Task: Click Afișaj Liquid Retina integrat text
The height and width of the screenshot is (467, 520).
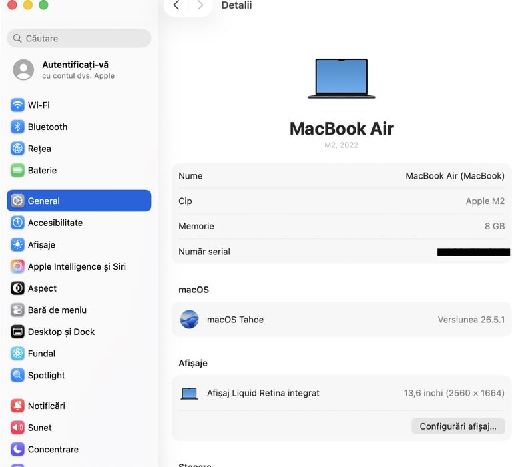Action: (x=263, y=393)
